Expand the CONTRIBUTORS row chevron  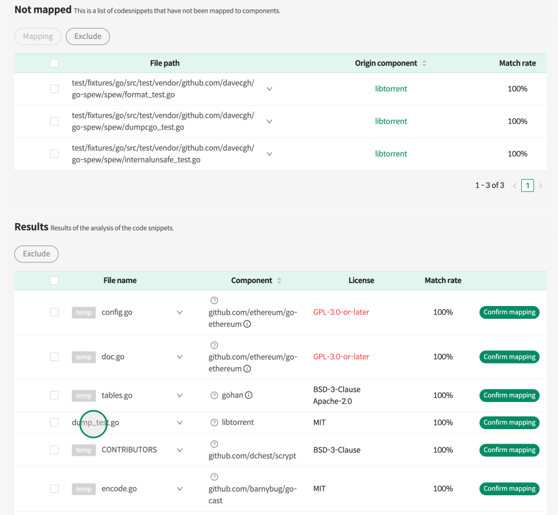(180, 450)
